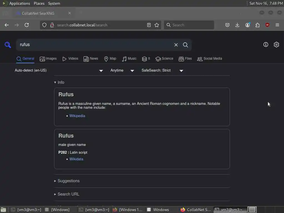Viewport: 284px width, 213px height.
Task: Open the Applications menu
Action: (20, 3)
